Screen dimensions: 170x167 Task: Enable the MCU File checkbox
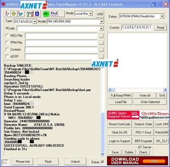[7, 35]
